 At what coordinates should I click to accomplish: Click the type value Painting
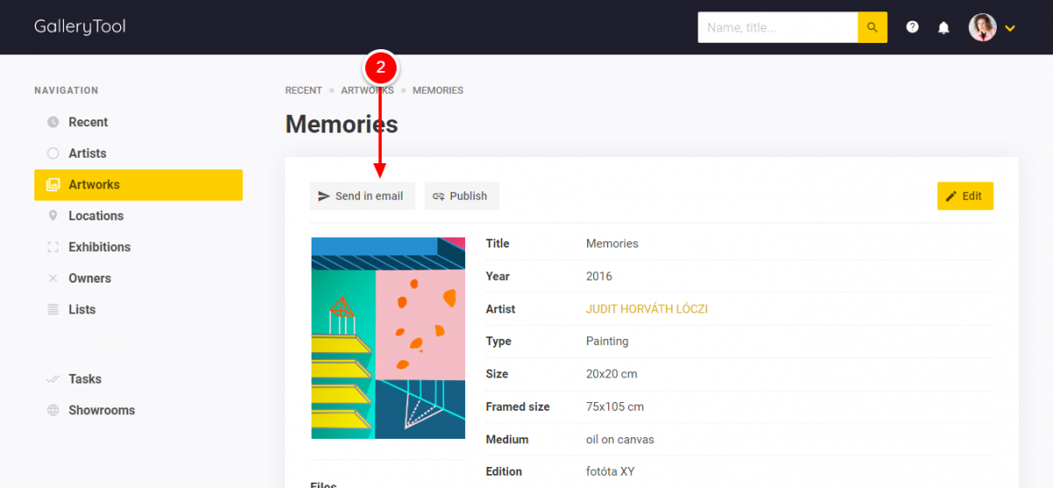click(x=607, y=341)
